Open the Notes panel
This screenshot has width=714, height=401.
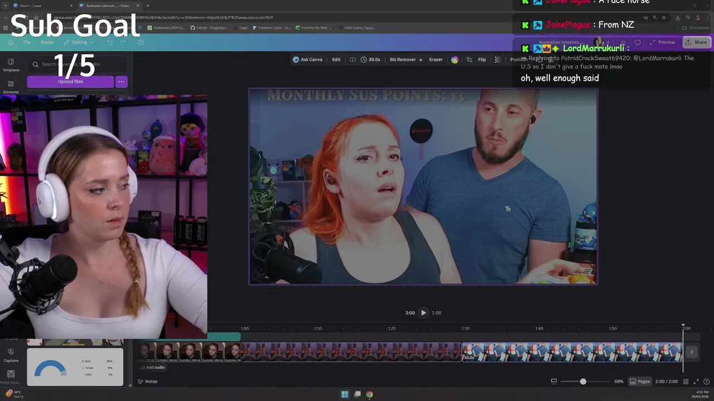coord(148,382)
